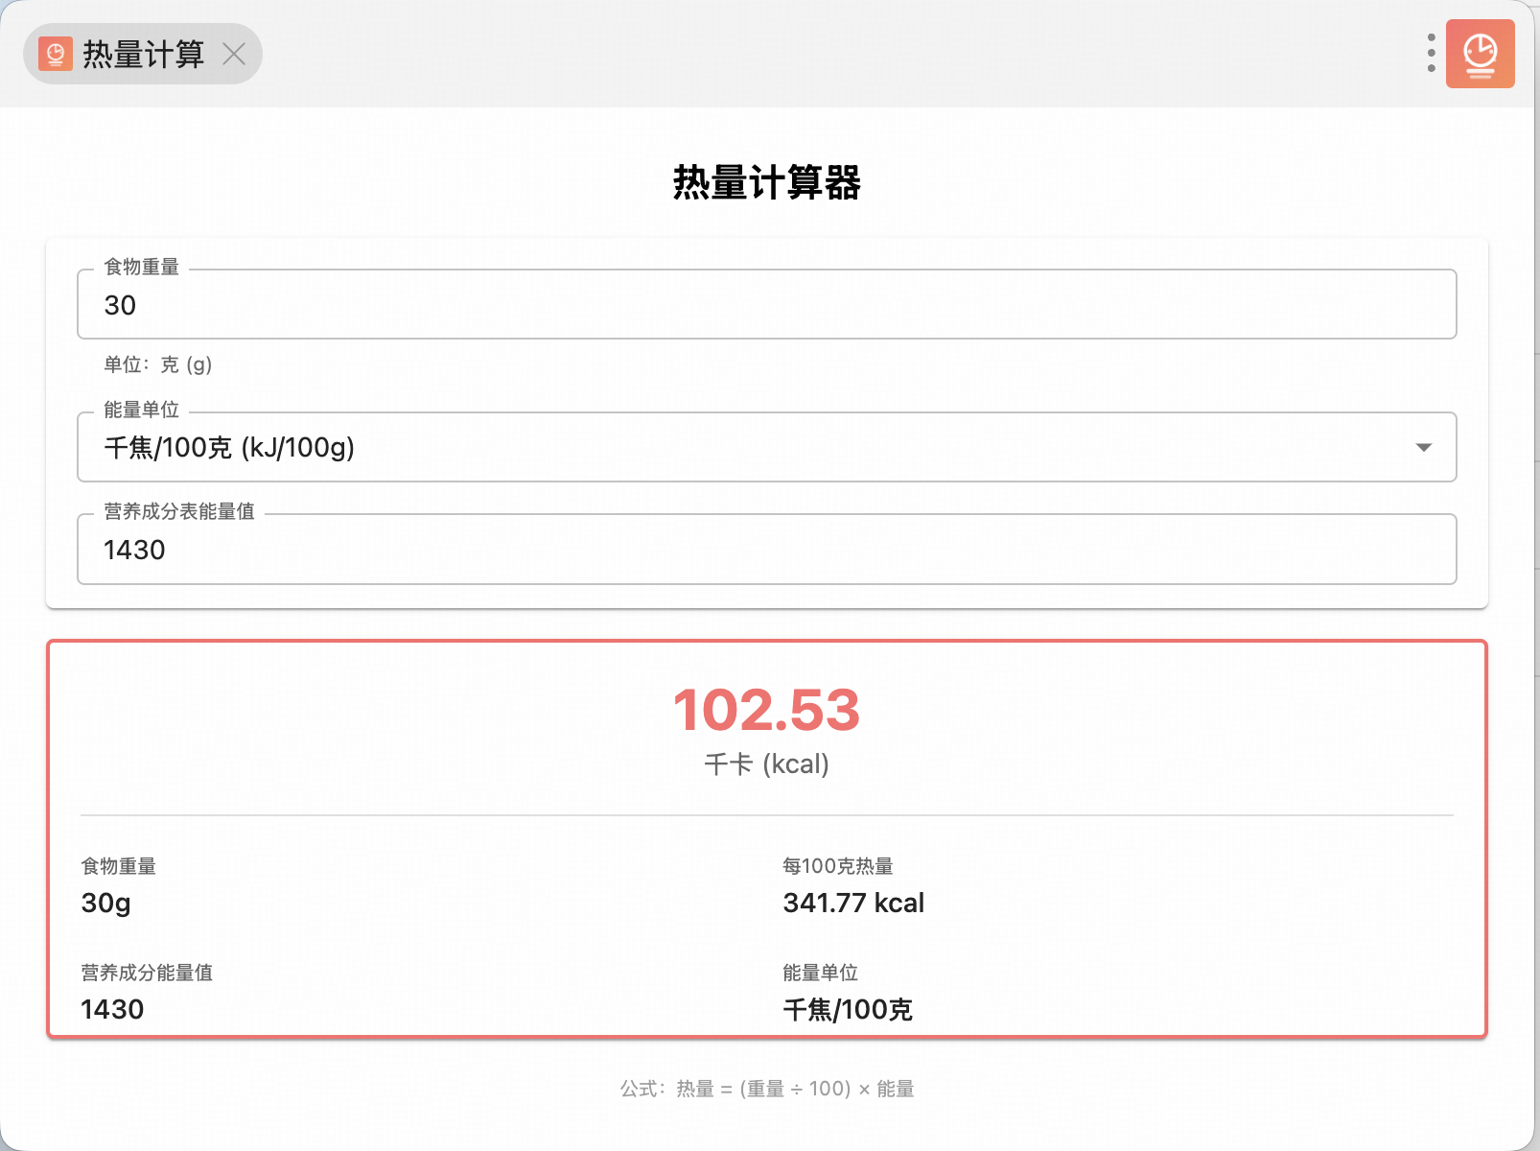Open the three-dot more options menu
Viewport: 1540px width, 1151px height.
click(1431, 54)
